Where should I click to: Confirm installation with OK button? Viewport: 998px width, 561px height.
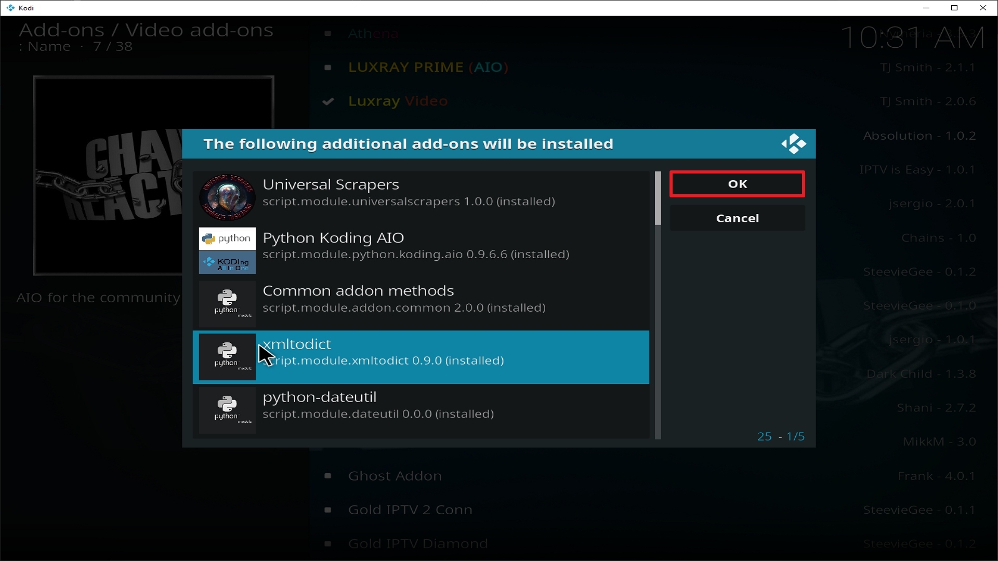[x=737, y=184]
